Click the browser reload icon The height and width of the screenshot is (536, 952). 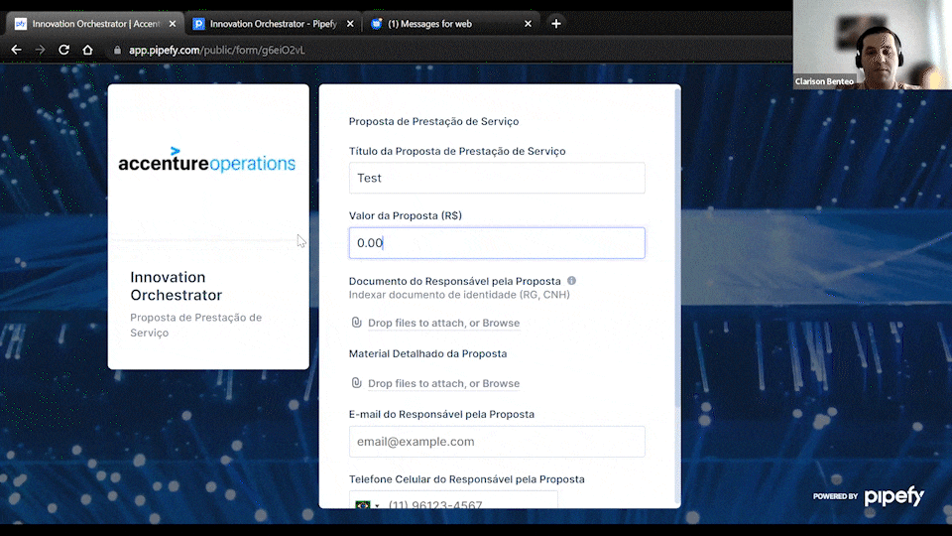click(x=64, y=50)
